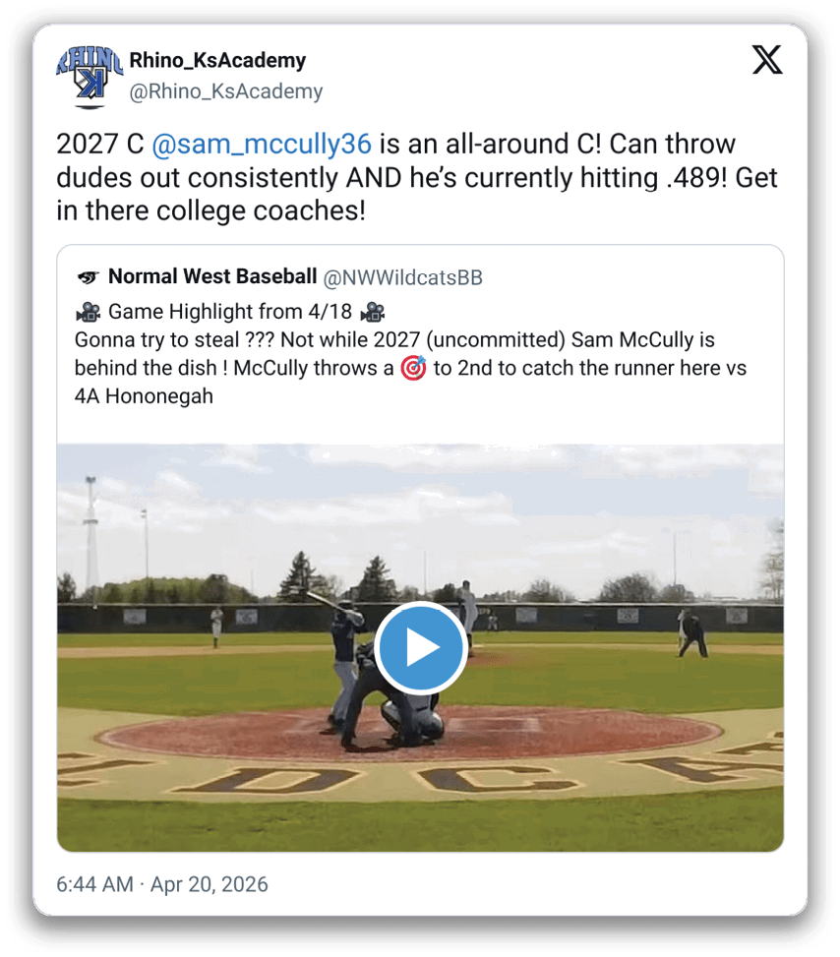Click camera emoji before "Game Highlight"
840x957 pixels.
(88, 313)
